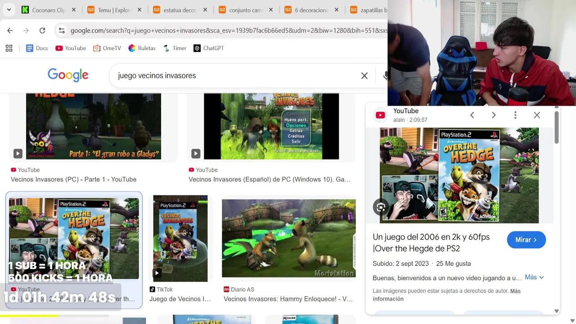This screenshot has height=324, width=576.
Task: Open three-dot options in preview panel
Action: pos(515,115)
